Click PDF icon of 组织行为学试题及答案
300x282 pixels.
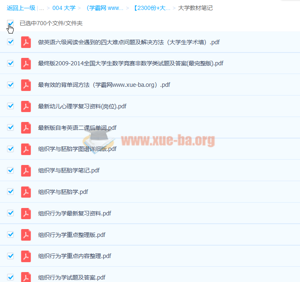[x=26, y=277]
